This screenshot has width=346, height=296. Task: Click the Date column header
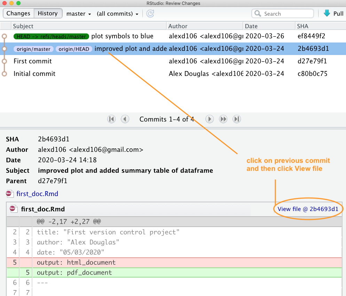[251, 26]
